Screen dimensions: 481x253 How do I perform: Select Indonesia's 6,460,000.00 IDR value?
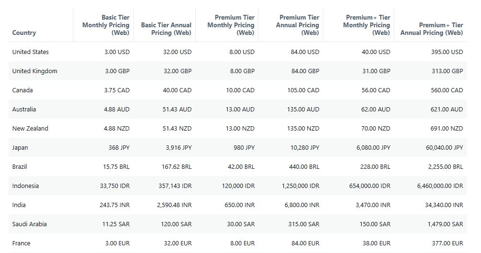[440, 186]
